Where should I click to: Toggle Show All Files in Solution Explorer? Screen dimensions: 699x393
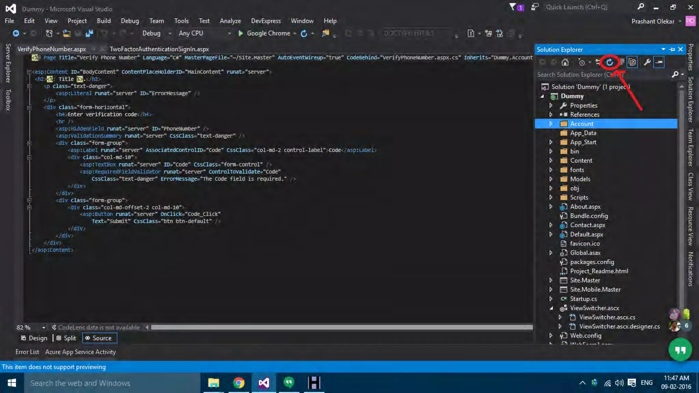tap(632, 62)
